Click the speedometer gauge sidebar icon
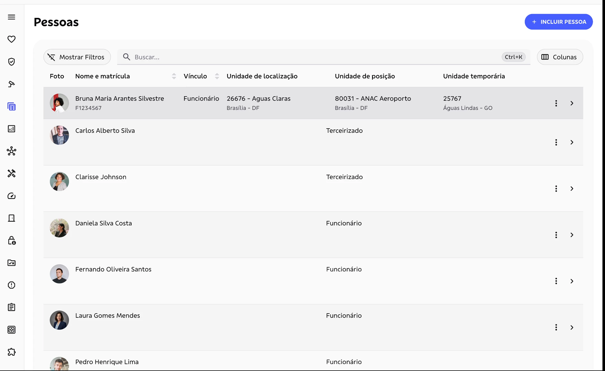The width and height of the screenshot is (605, 371). pos(11,196)
